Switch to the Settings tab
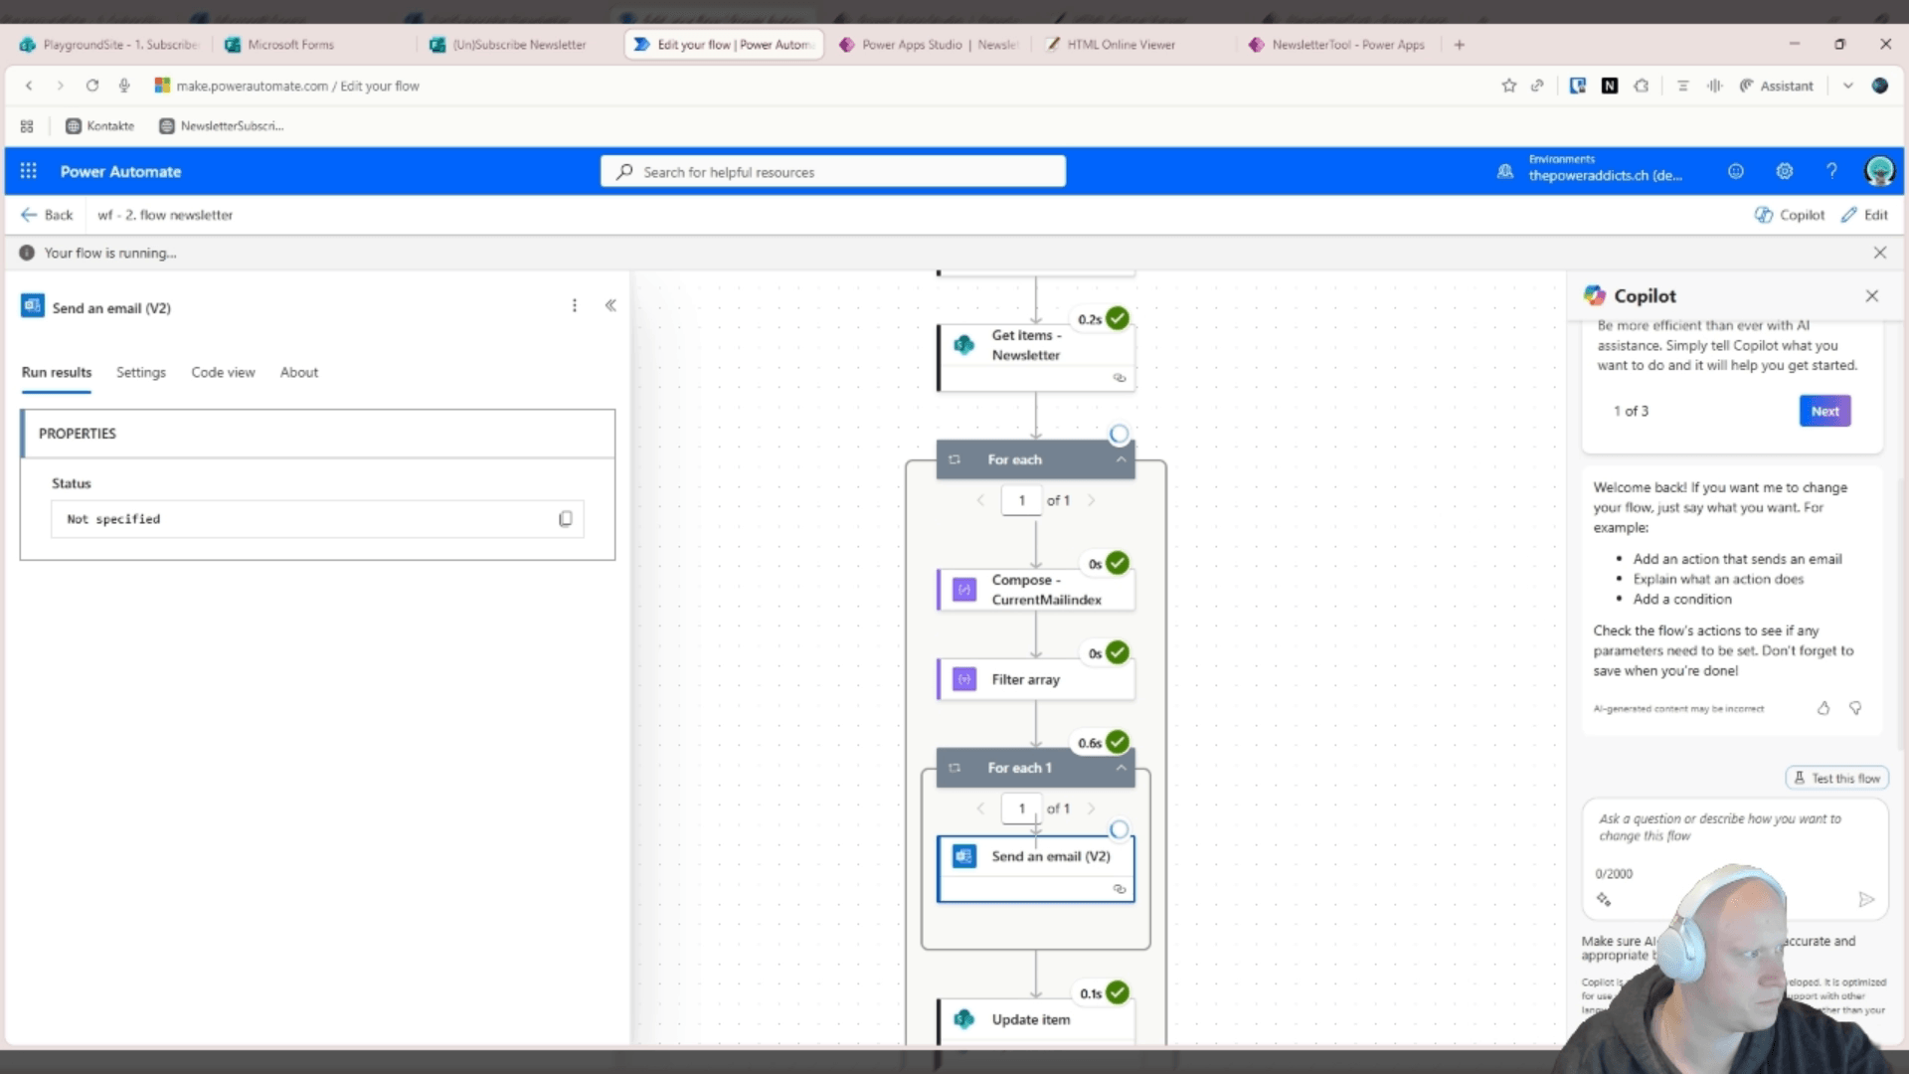 141,372
